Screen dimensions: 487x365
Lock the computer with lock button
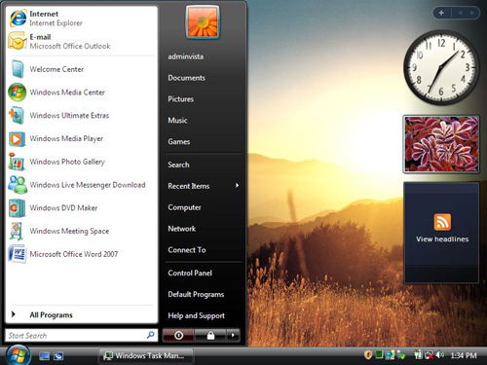pyautogui.click(x=210, y=335)
